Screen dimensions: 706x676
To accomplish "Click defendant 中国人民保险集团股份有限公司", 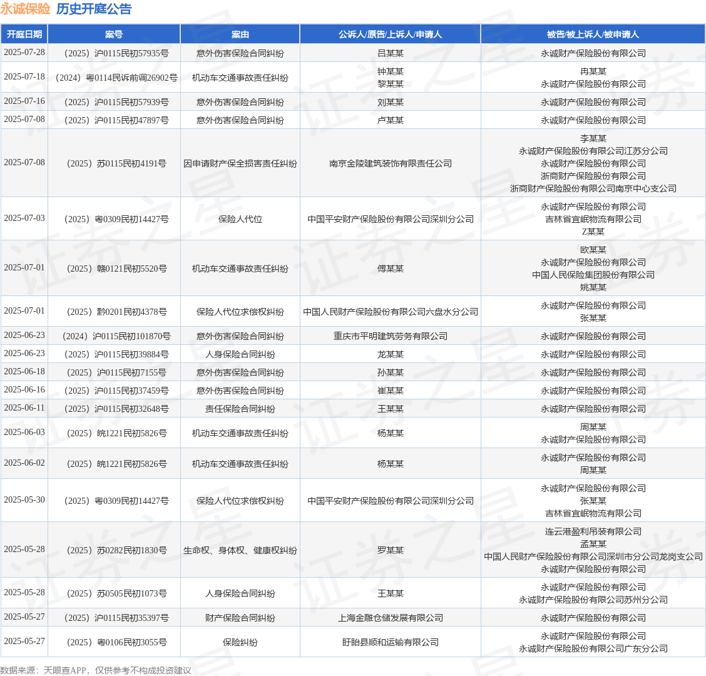I will [593, 275].
